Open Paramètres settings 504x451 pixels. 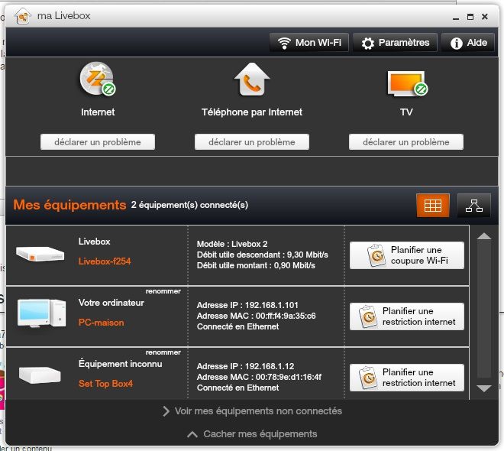[x=395, y=43]
